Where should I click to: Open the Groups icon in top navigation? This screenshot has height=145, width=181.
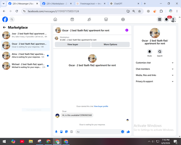(123, 19)
